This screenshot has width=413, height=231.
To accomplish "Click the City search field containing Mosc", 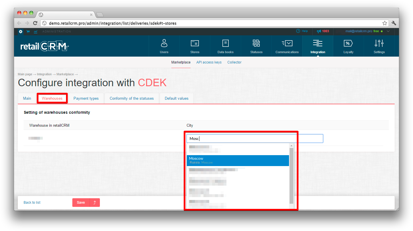I will [x=255, y=138].
